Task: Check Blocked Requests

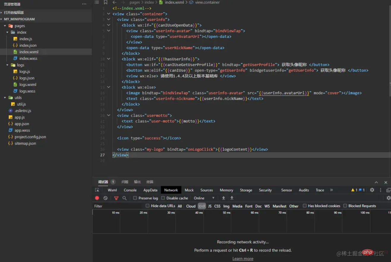Action: point(345,206)
